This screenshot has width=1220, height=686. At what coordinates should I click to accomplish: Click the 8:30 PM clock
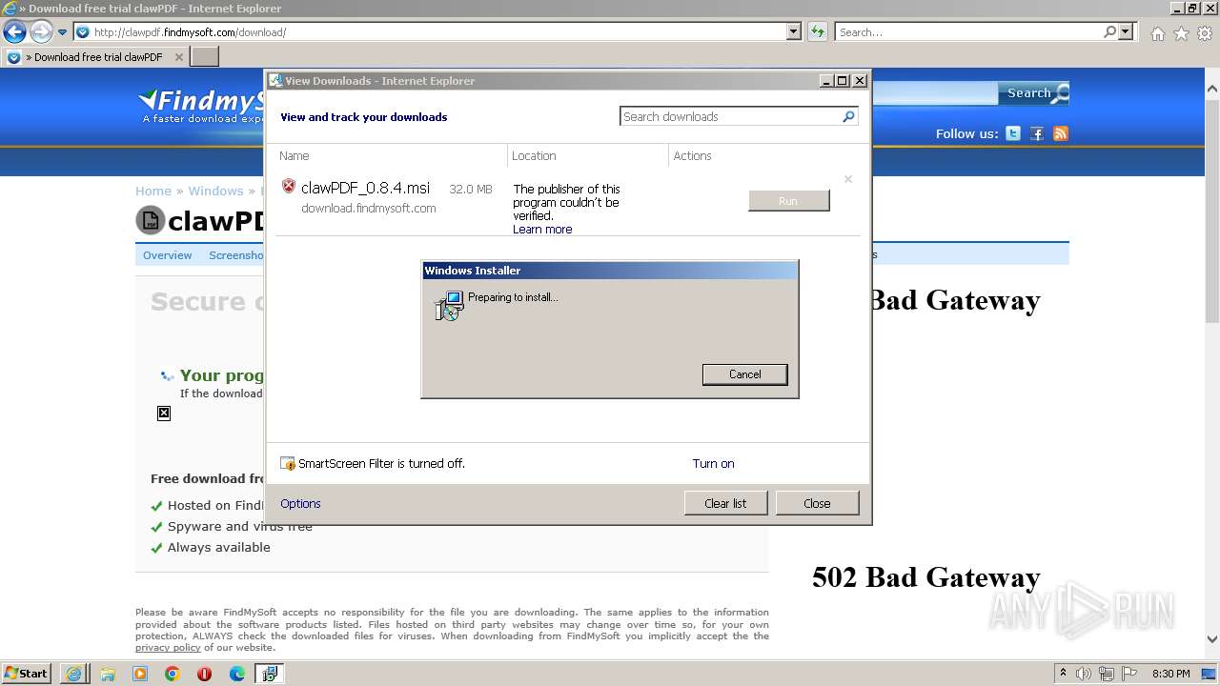click(1170, 674)
